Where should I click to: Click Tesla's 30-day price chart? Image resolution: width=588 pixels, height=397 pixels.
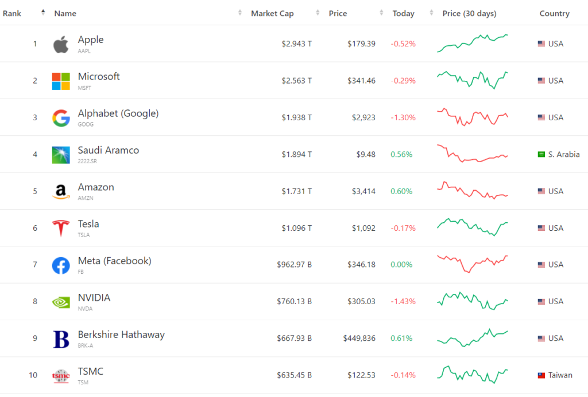[473, 227]
